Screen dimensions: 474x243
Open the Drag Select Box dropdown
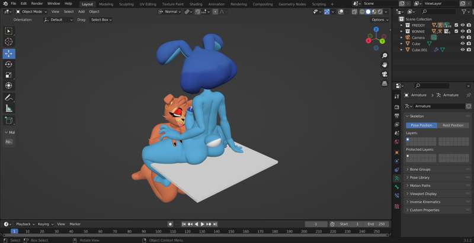[101, 20]
